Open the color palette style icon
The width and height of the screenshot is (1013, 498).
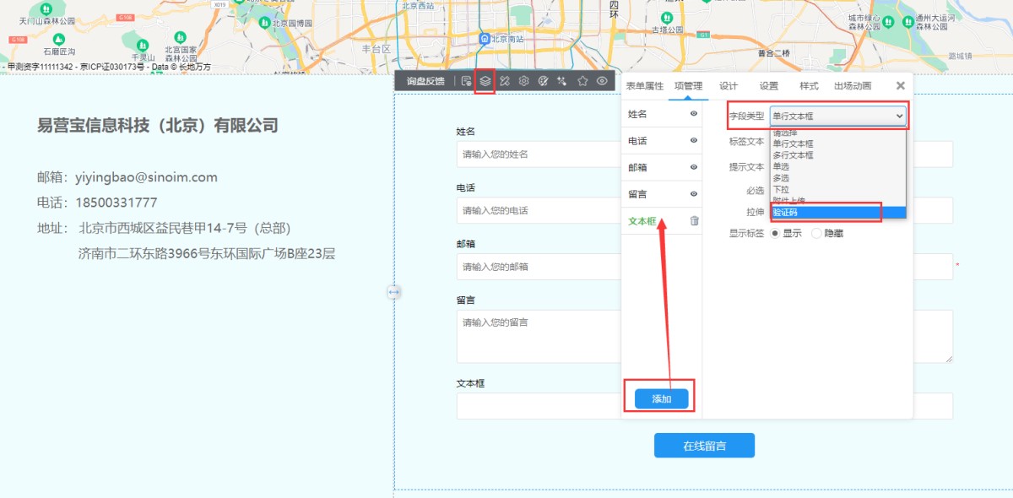coord(544,81)
